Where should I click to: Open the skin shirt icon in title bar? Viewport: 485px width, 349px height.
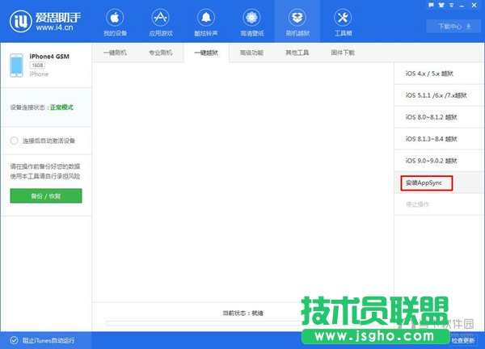[x=441, y=5]
